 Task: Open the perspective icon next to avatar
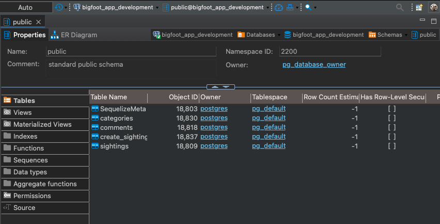419,7
